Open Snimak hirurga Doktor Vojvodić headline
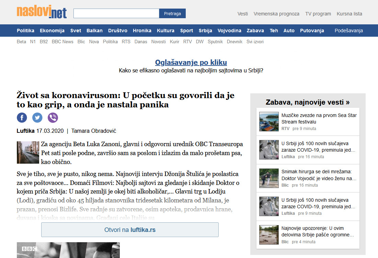378x258 pixels. [x=319, y=175]
